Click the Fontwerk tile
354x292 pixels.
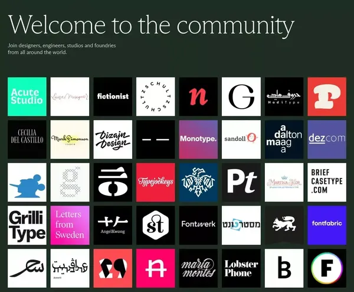198,225
